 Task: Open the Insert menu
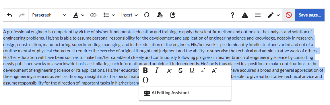pyautogui.click(x=129, y=15)
